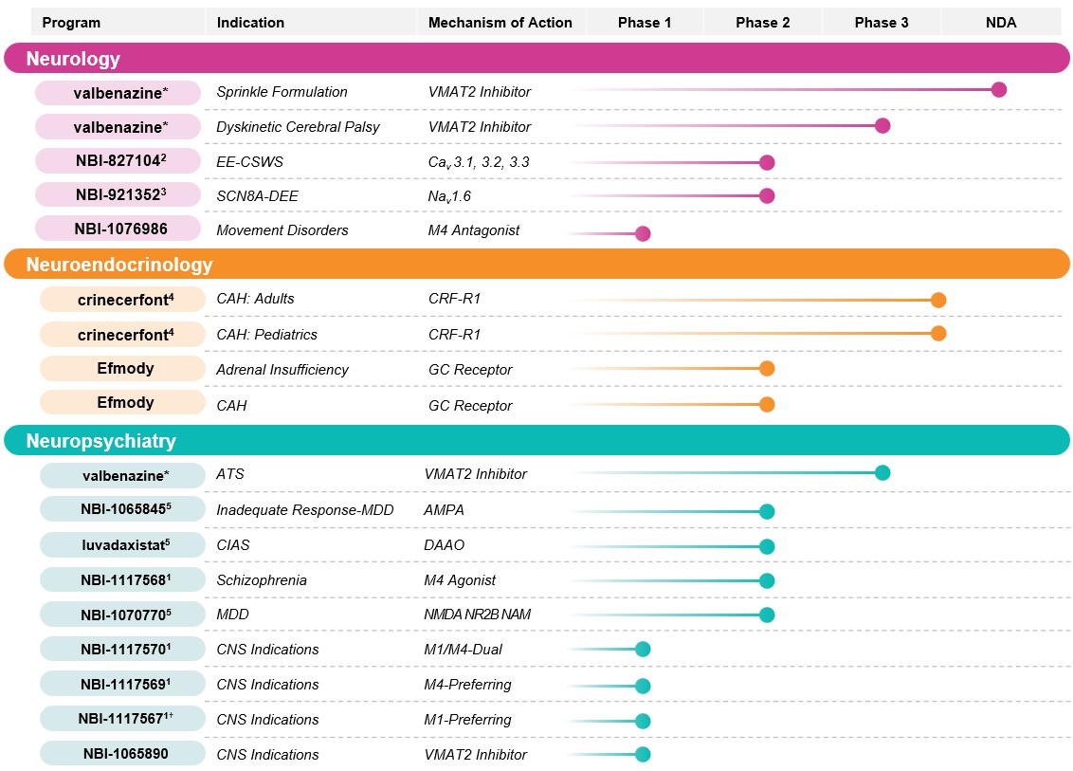Click the NBI-827104 program pill
The image size is (1073, 771).
(118, 161)
